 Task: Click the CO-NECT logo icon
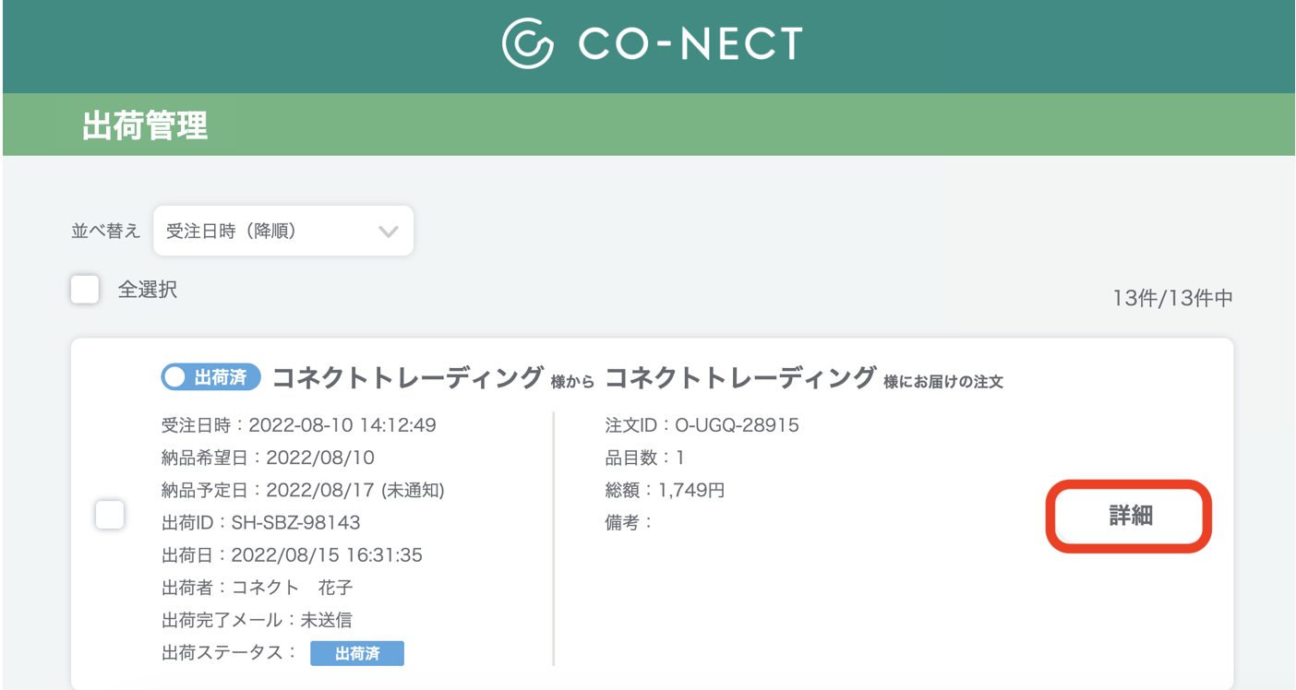tap(528, 43)
